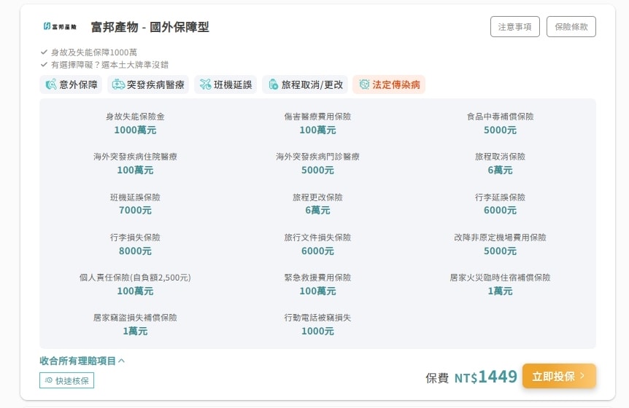Click the checkmark beside 有選擇障礙
Image resolution: width=629 pixels, height=408 pixels.
pos(44,64)
